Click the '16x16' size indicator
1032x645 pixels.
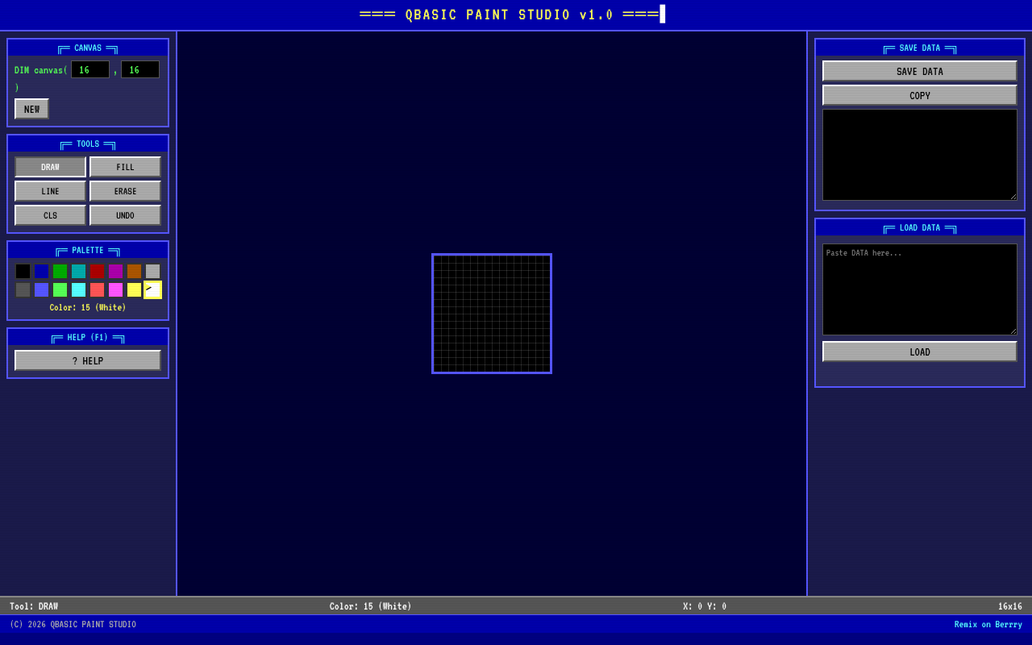(1010, 606)
